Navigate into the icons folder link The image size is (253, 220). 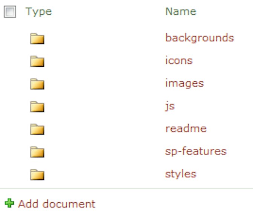(178, 61)
